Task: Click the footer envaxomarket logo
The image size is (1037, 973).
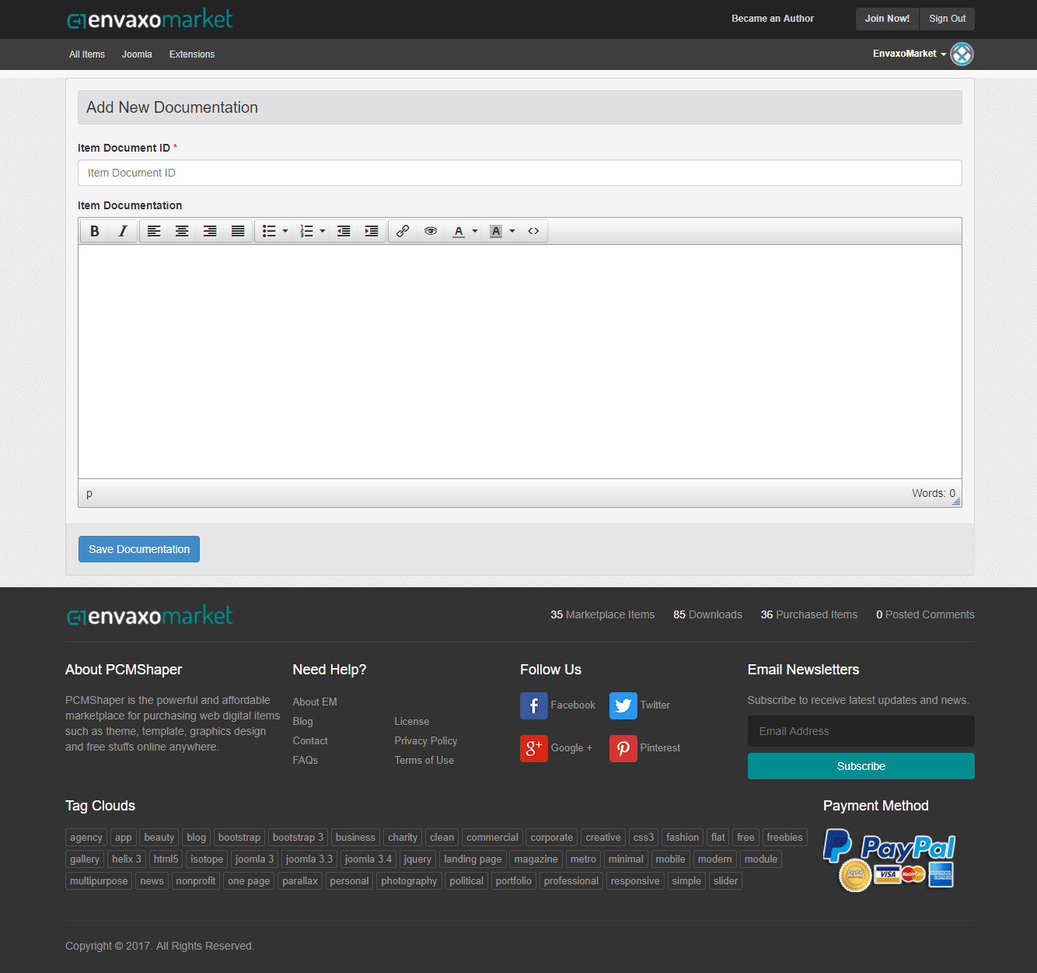Action: click(x=150, y=615)
